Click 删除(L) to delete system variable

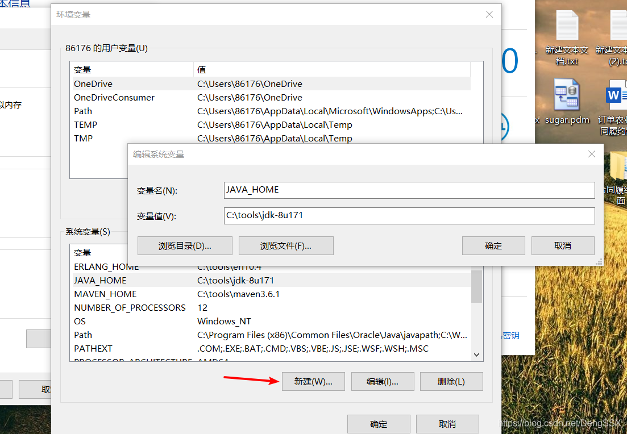451,382
